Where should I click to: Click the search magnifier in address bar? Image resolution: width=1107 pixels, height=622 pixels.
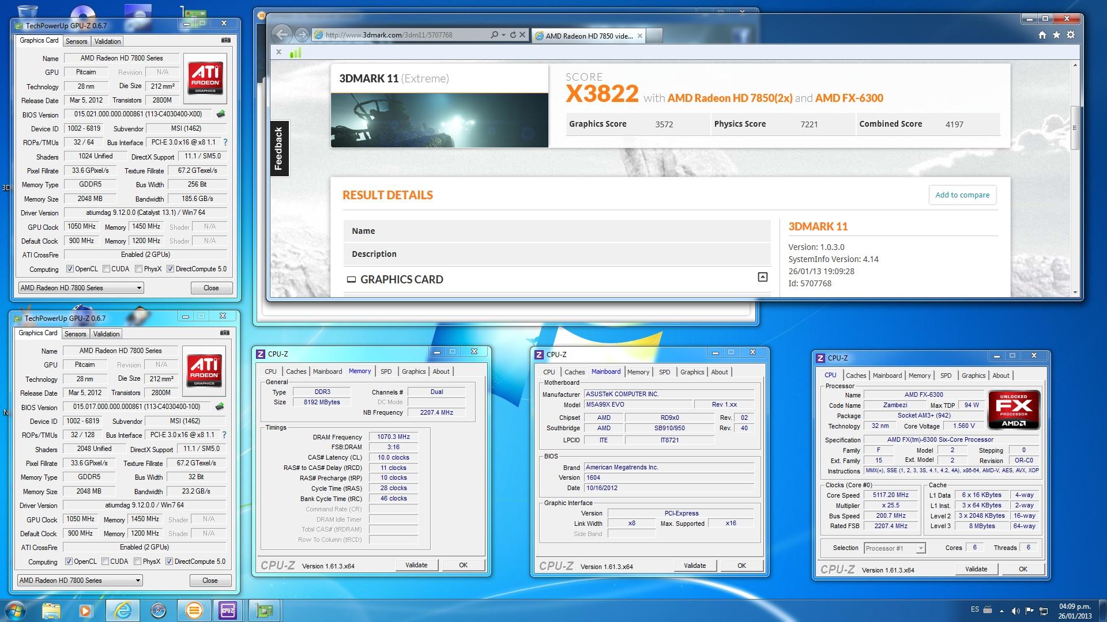pos(494,35)
